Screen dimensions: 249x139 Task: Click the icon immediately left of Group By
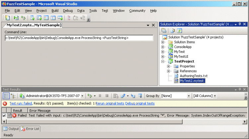140,96
